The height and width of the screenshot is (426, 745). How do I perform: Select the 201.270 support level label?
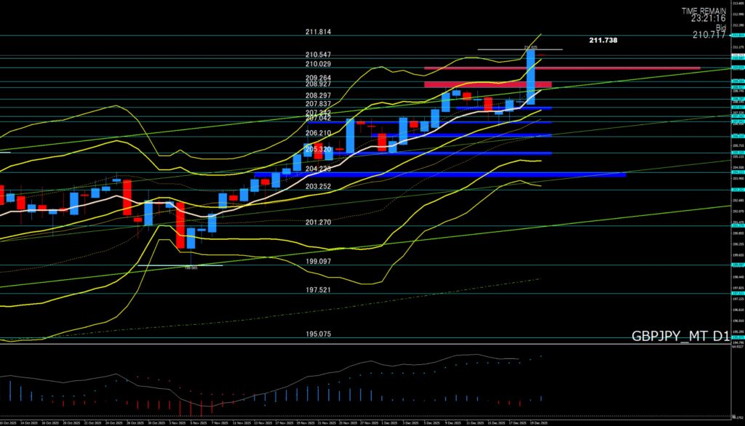point(319,222)
